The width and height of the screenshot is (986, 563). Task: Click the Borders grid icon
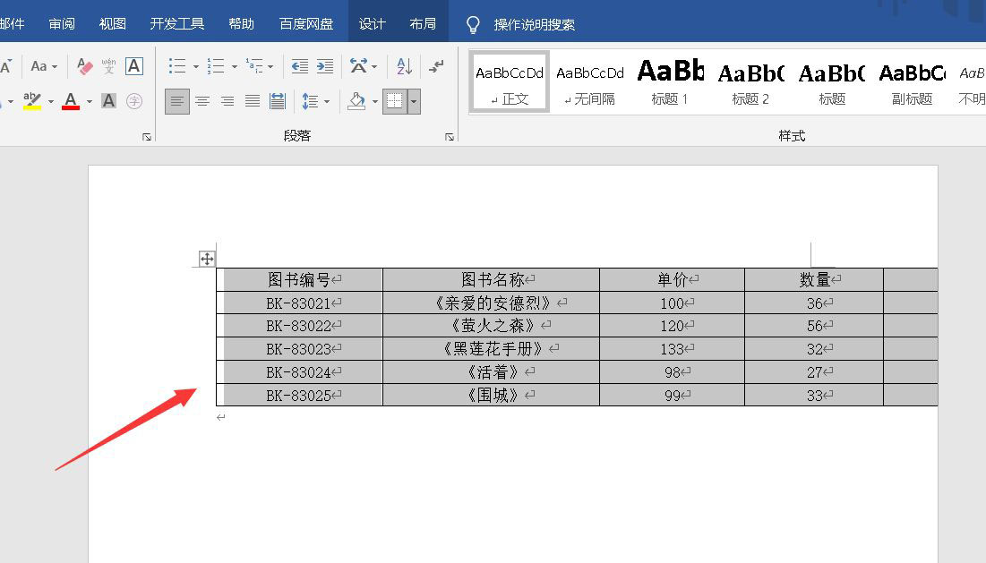(394, 101)
